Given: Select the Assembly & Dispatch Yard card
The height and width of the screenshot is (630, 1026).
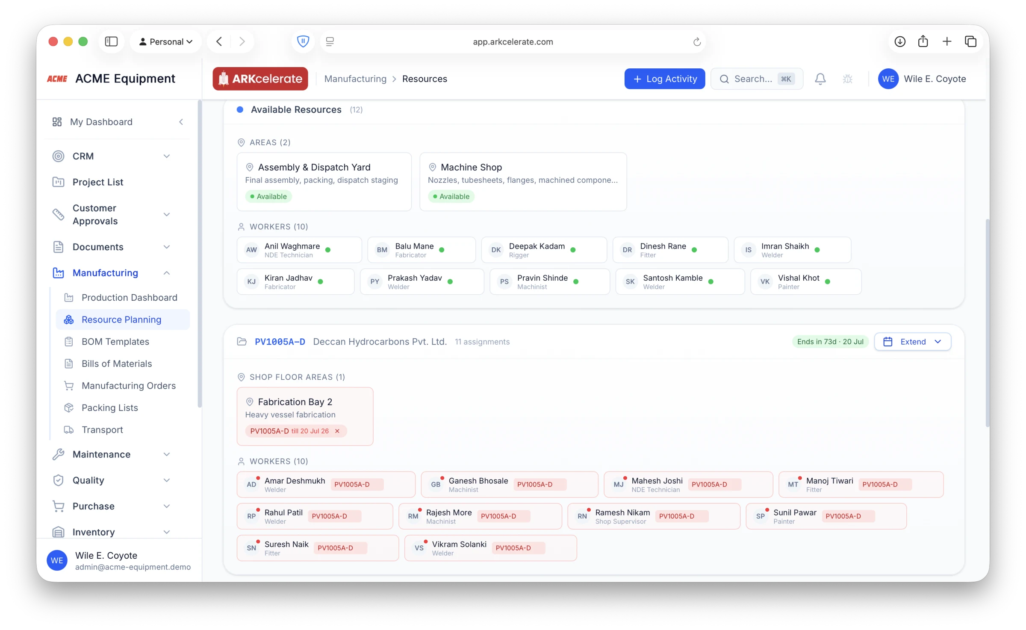Looking at the screenshot, I should [324, 182].
